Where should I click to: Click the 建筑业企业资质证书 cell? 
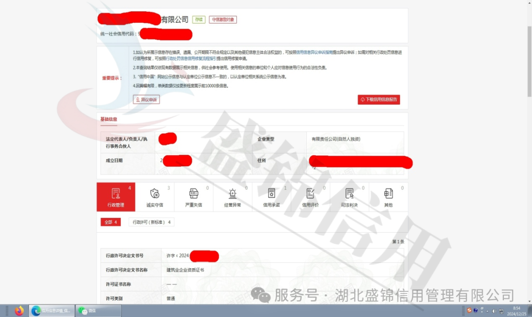[x=185, y=270]
